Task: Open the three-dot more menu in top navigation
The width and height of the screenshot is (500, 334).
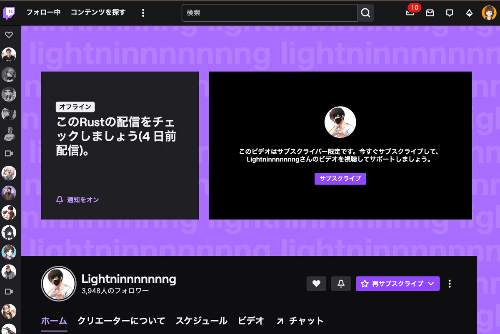Action: 143,13
